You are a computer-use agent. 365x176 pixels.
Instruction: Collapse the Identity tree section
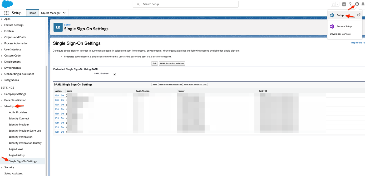pyautogui.click(x=2, y=106)
